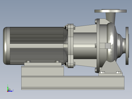Select the triangular pump support foot
The image size is (132, 99).
[110, 68]
